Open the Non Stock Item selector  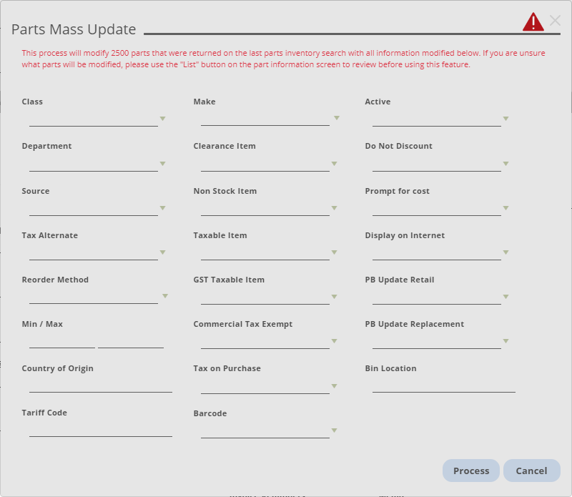click(334, 208)
